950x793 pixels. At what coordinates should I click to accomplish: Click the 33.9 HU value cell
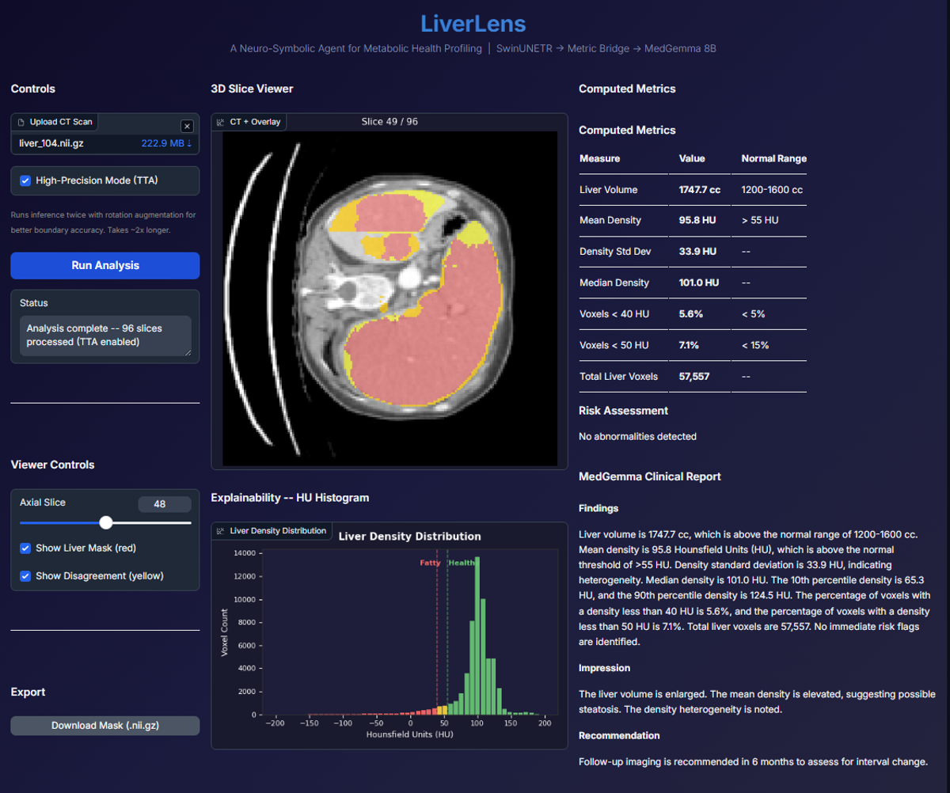(x=697, y=251)
